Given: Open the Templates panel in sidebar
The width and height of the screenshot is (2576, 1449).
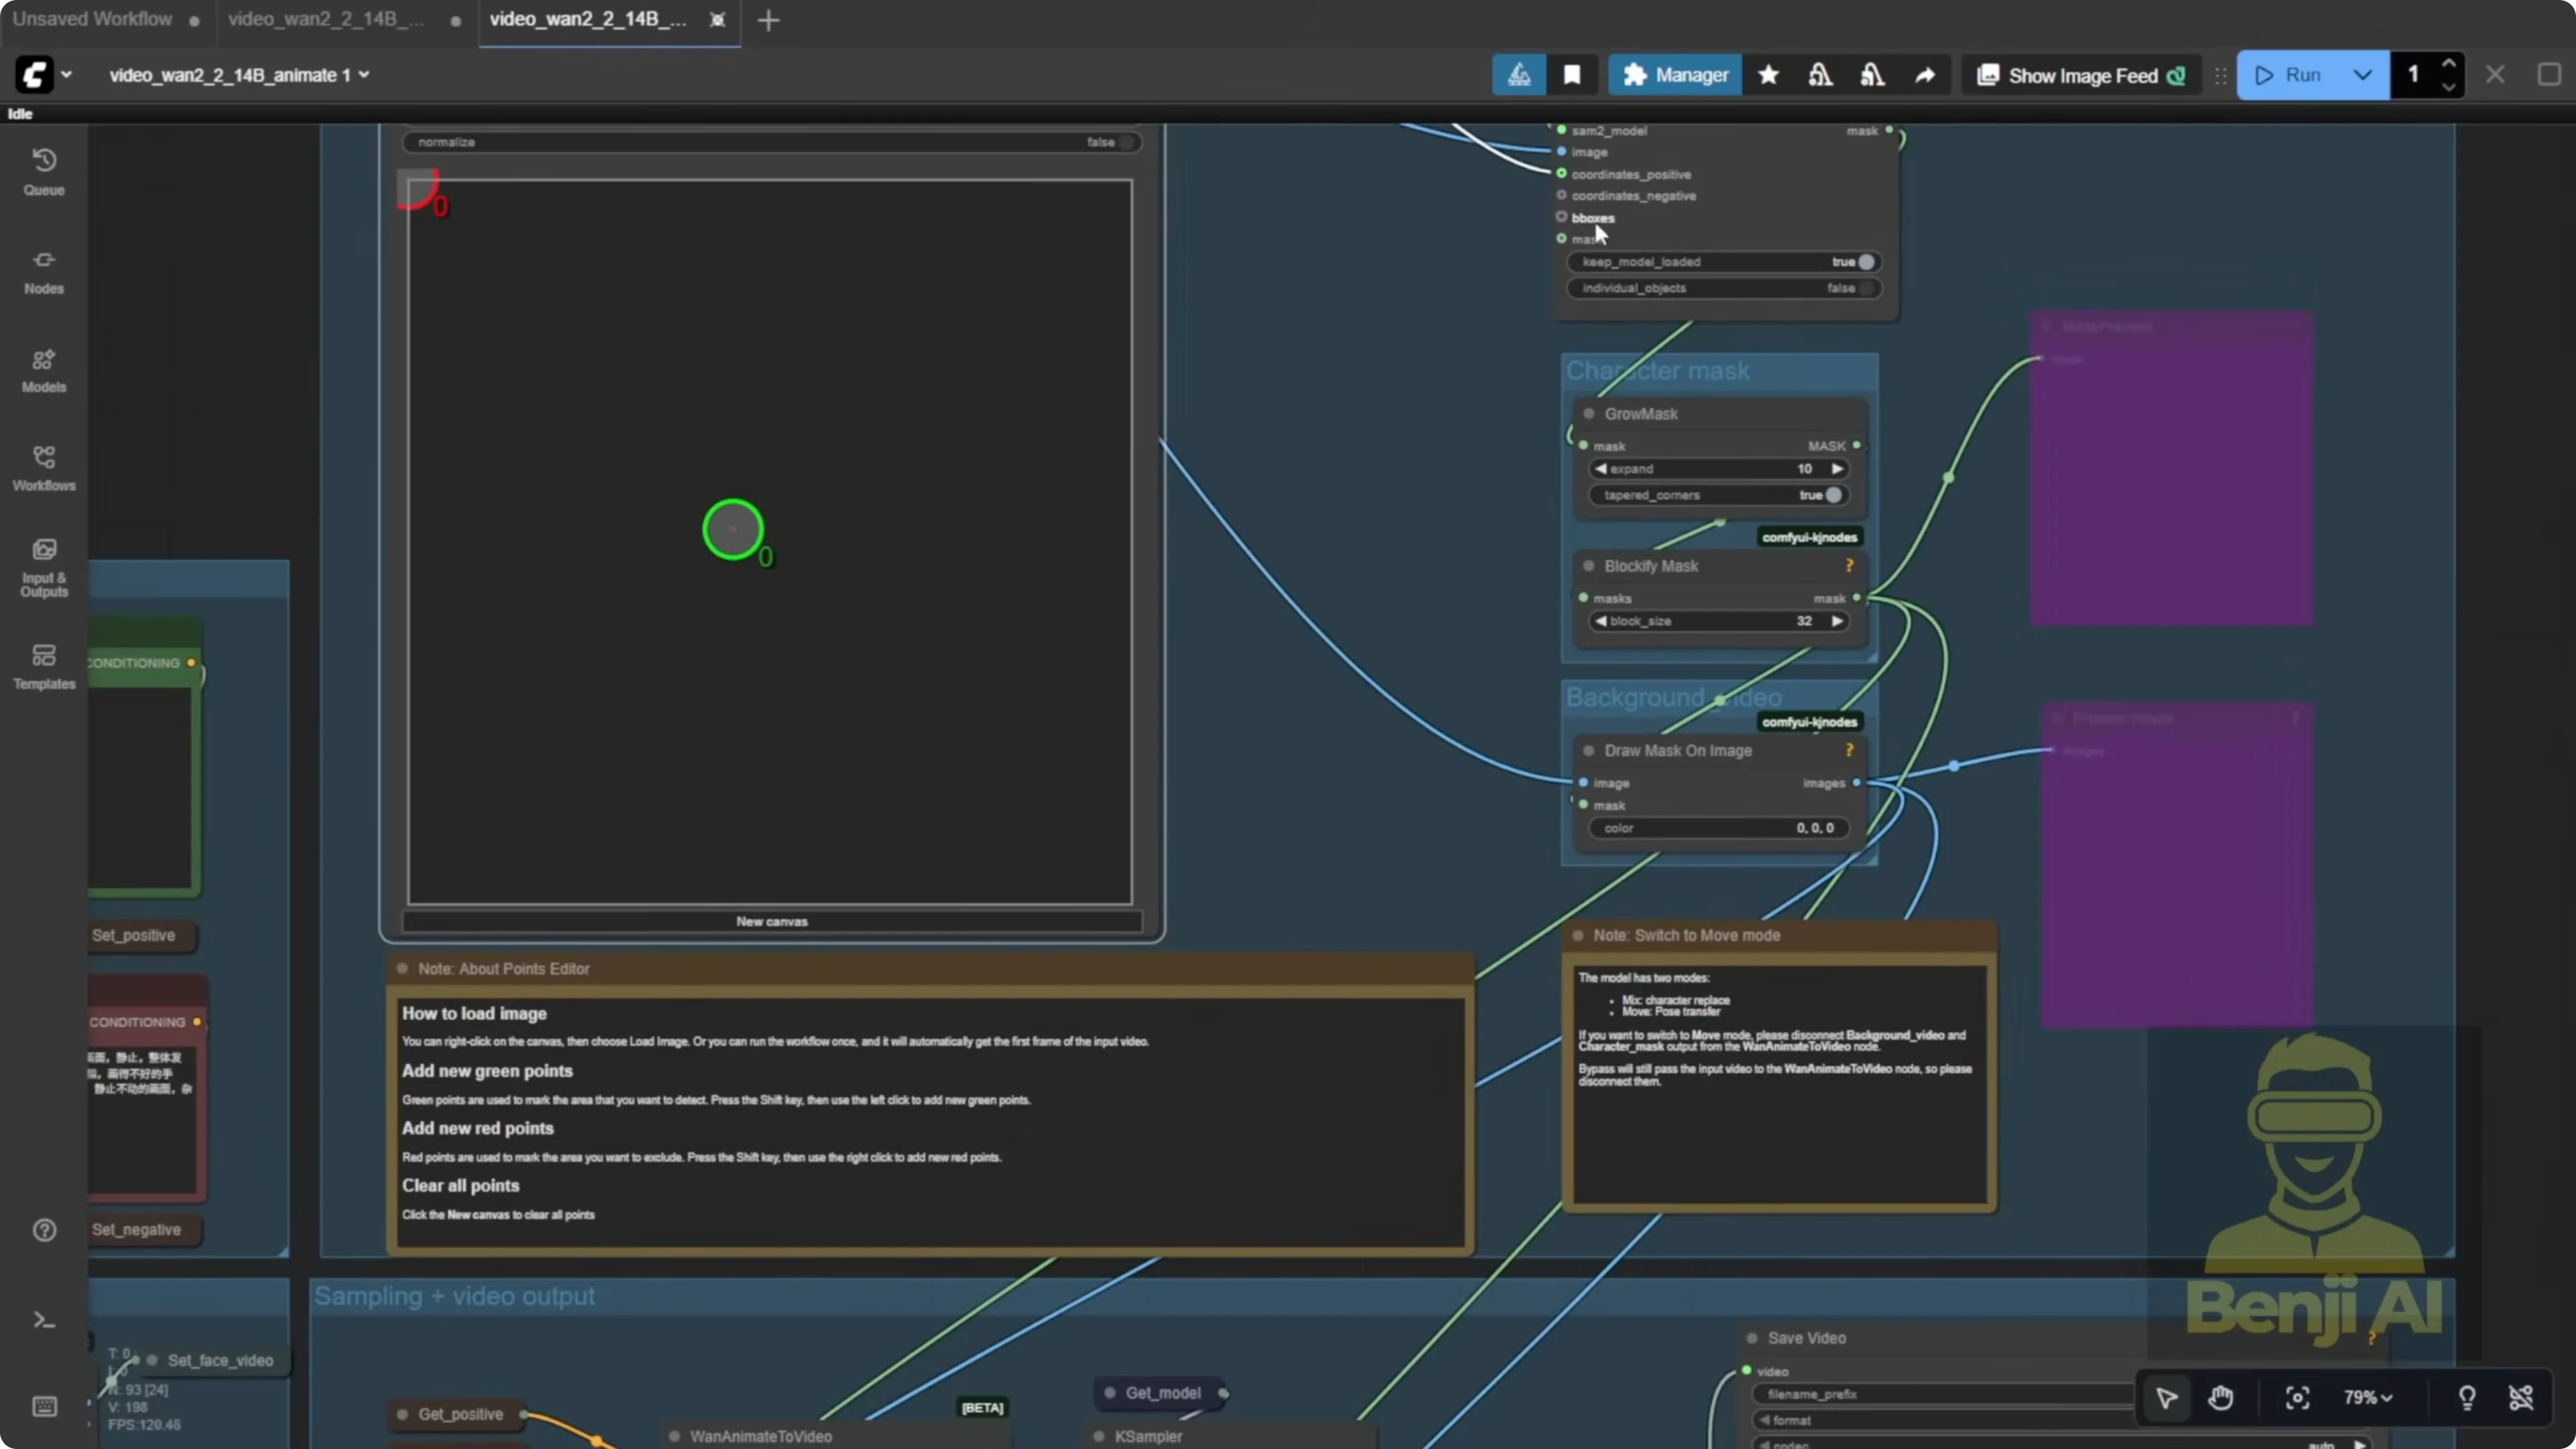Looking at the screenshot, I should [x=44, y=666].
